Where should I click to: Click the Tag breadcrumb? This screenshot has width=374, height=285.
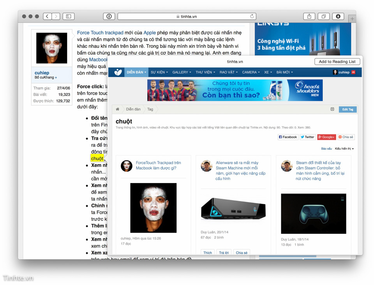(150, 109)
